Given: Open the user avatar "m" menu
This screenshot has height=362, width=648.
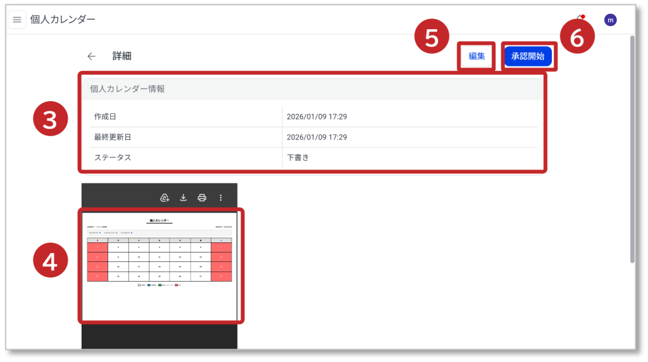Looking at the screenshot, I should (610, 20).
